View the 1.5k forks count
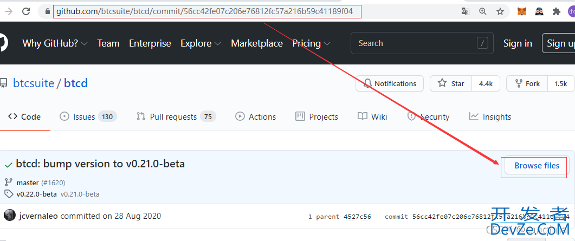Image resolution: width=575 pixels, height=241 pixels. click(561, 83)
